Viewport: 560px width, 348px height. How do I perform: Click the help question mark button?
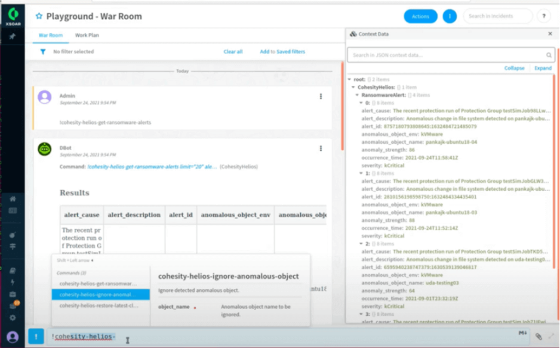point(544,16)
